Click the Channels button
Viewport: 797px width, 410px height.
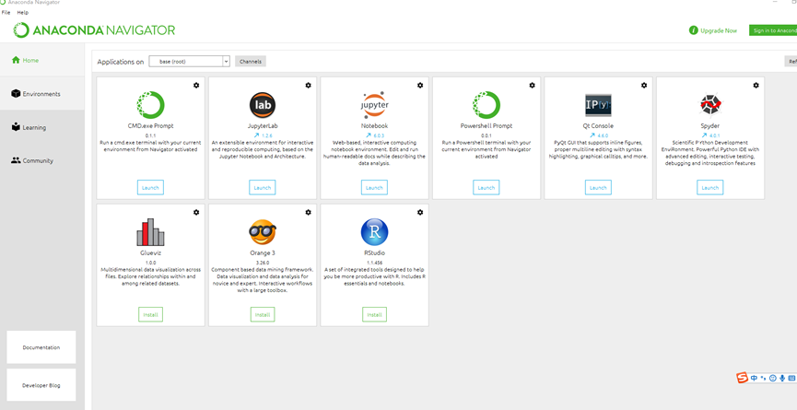pos(250,62)
